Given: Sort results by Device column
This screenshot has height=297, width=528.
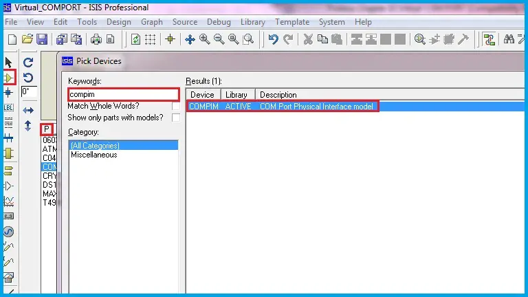Looking at the screenshot, I should pos(203,95).
